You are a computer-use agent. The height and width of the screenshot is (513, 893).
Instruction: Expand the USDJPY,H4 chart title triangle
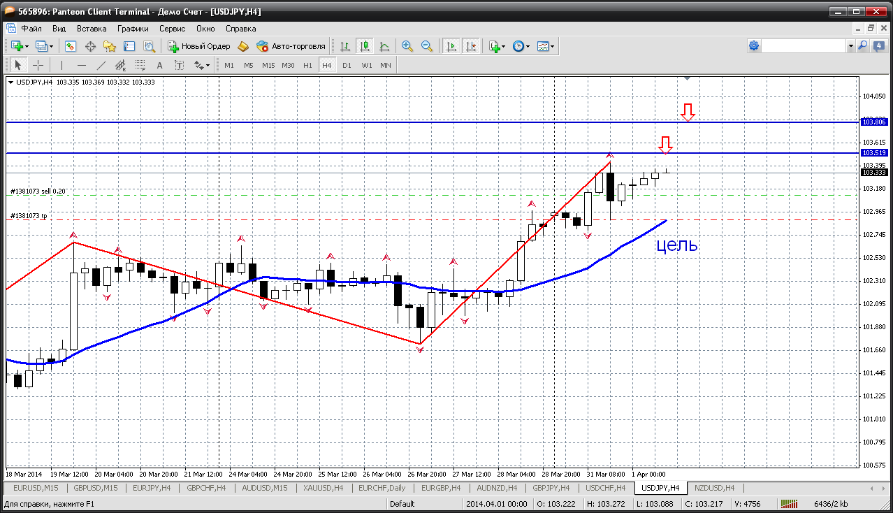point(11,82)
